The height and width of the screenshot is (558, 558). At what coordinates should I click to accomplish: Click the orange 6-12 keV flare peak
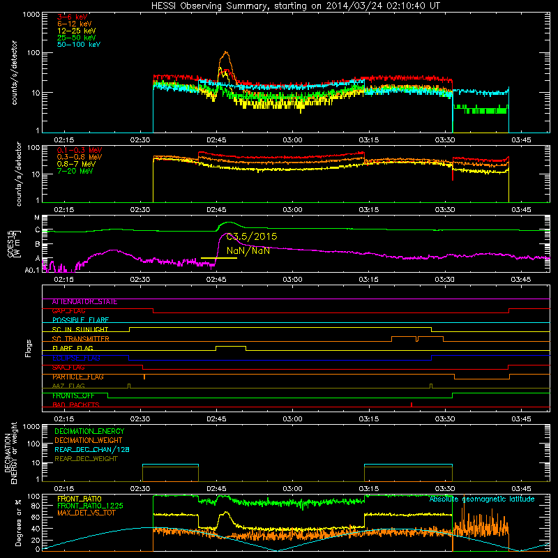[225, 54]
